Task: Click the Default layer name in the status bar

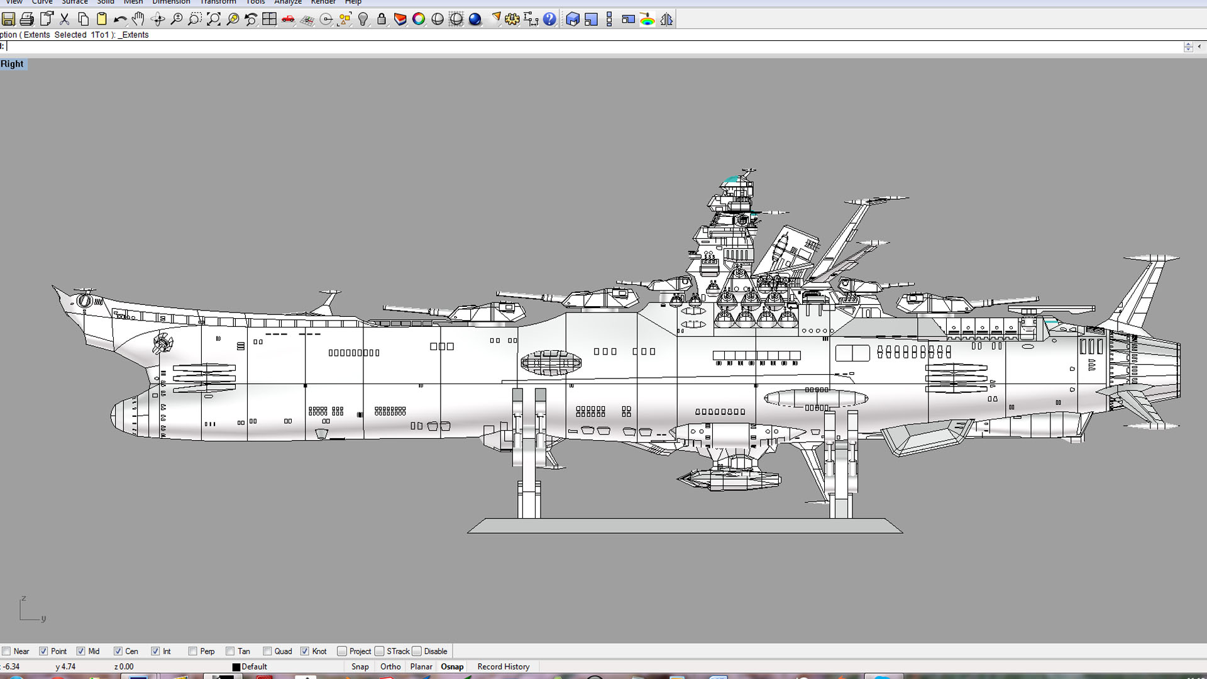Action: pyautogui.click(x=255, y=667)
